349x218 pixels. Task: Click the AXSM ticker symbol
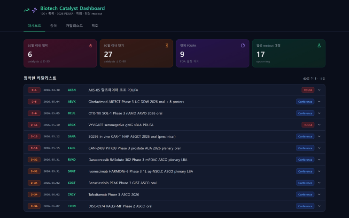pos(72,90)
